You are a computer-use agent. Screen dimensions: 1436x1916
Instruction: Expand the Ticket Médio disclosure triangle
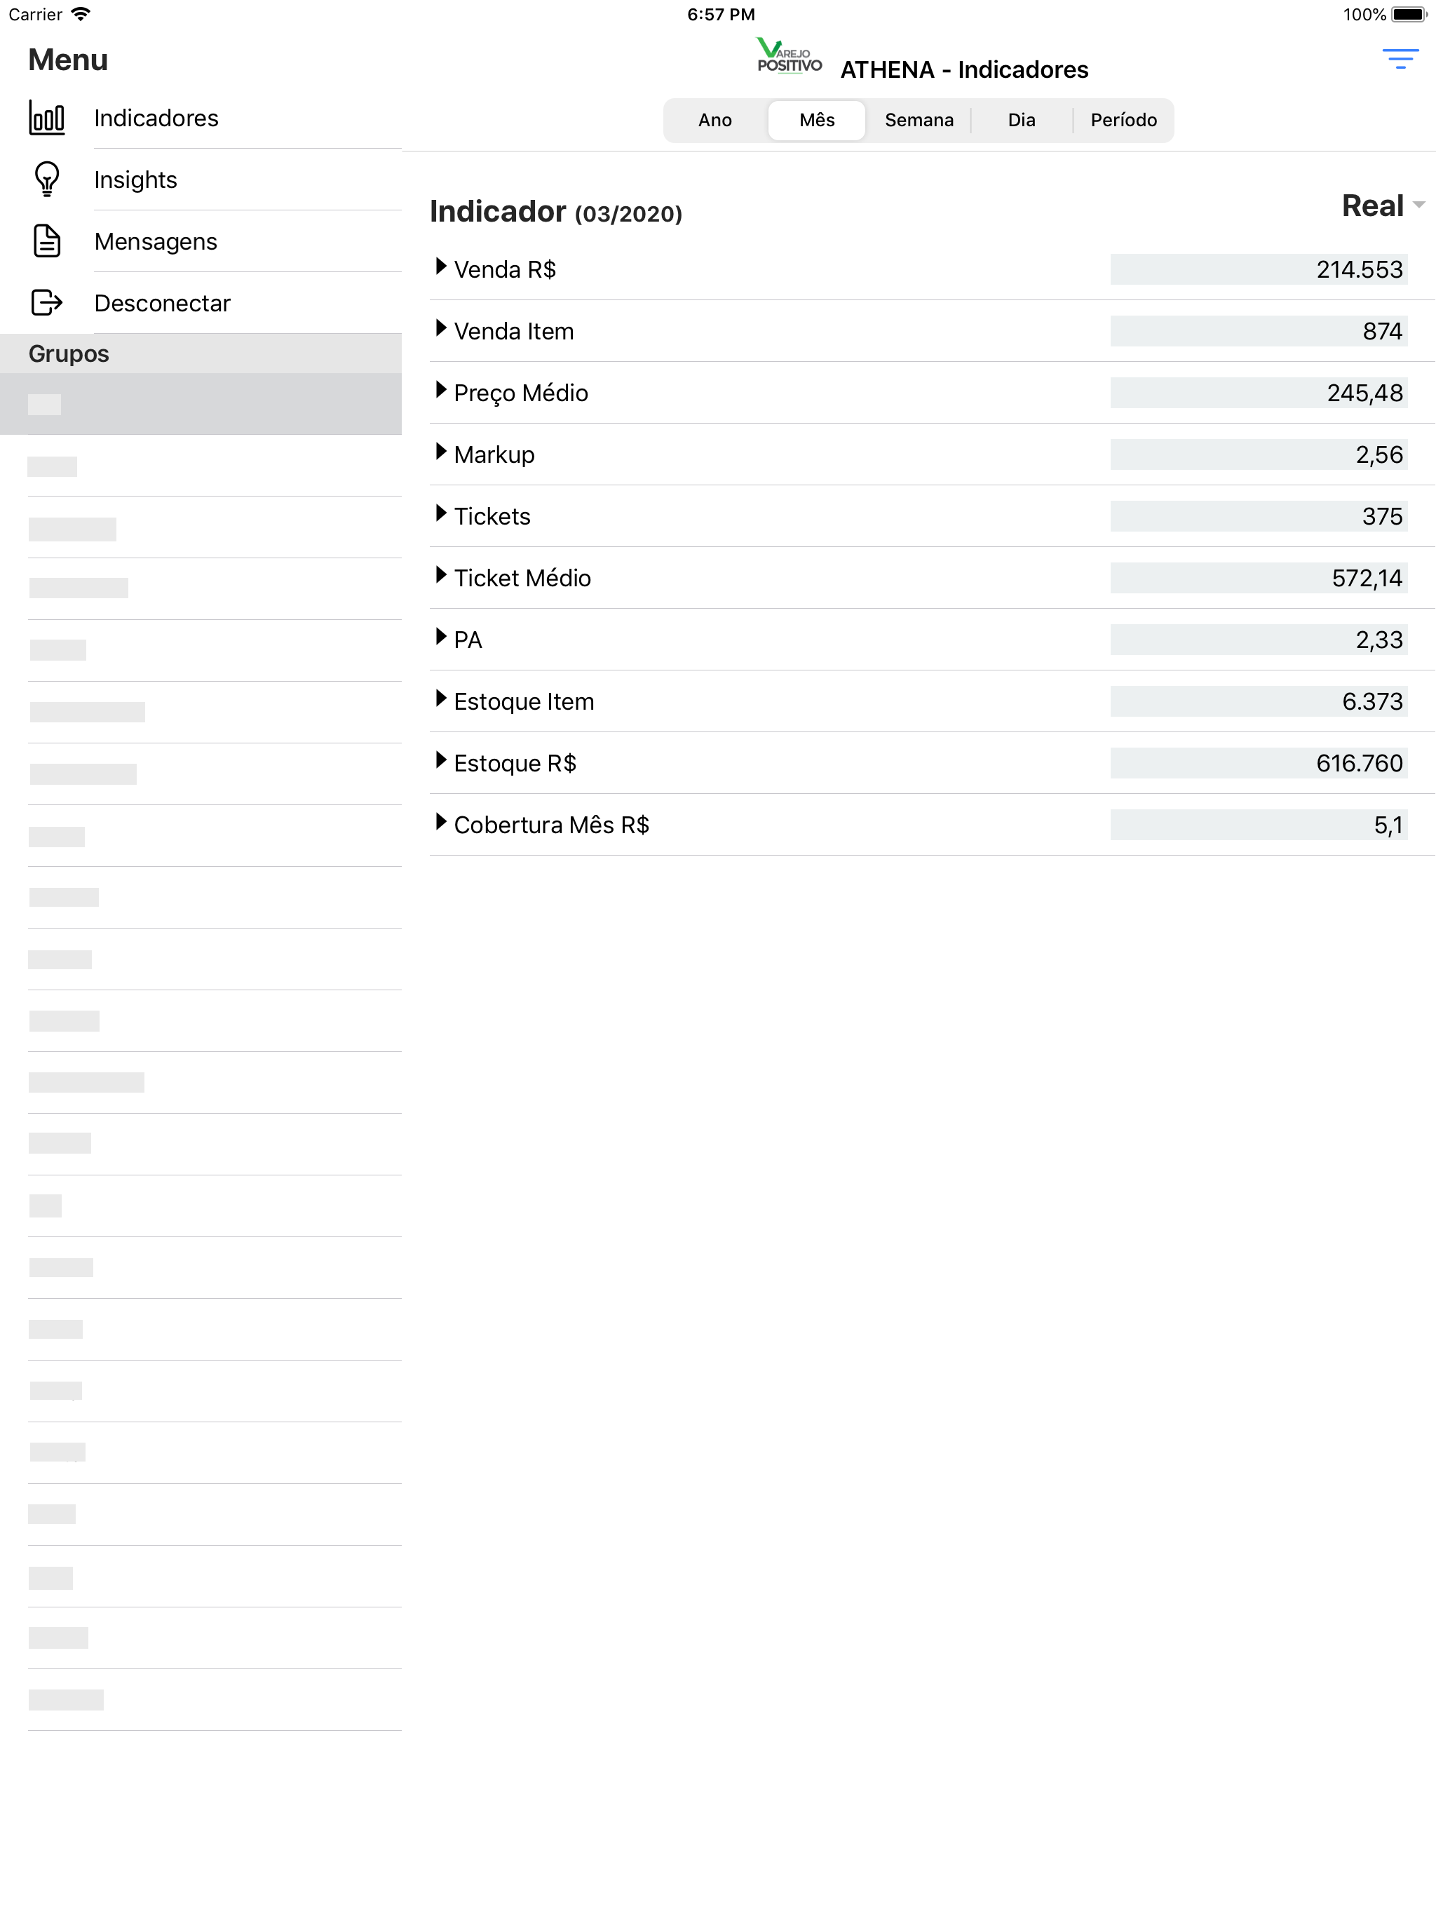click(x=441, y=575)
